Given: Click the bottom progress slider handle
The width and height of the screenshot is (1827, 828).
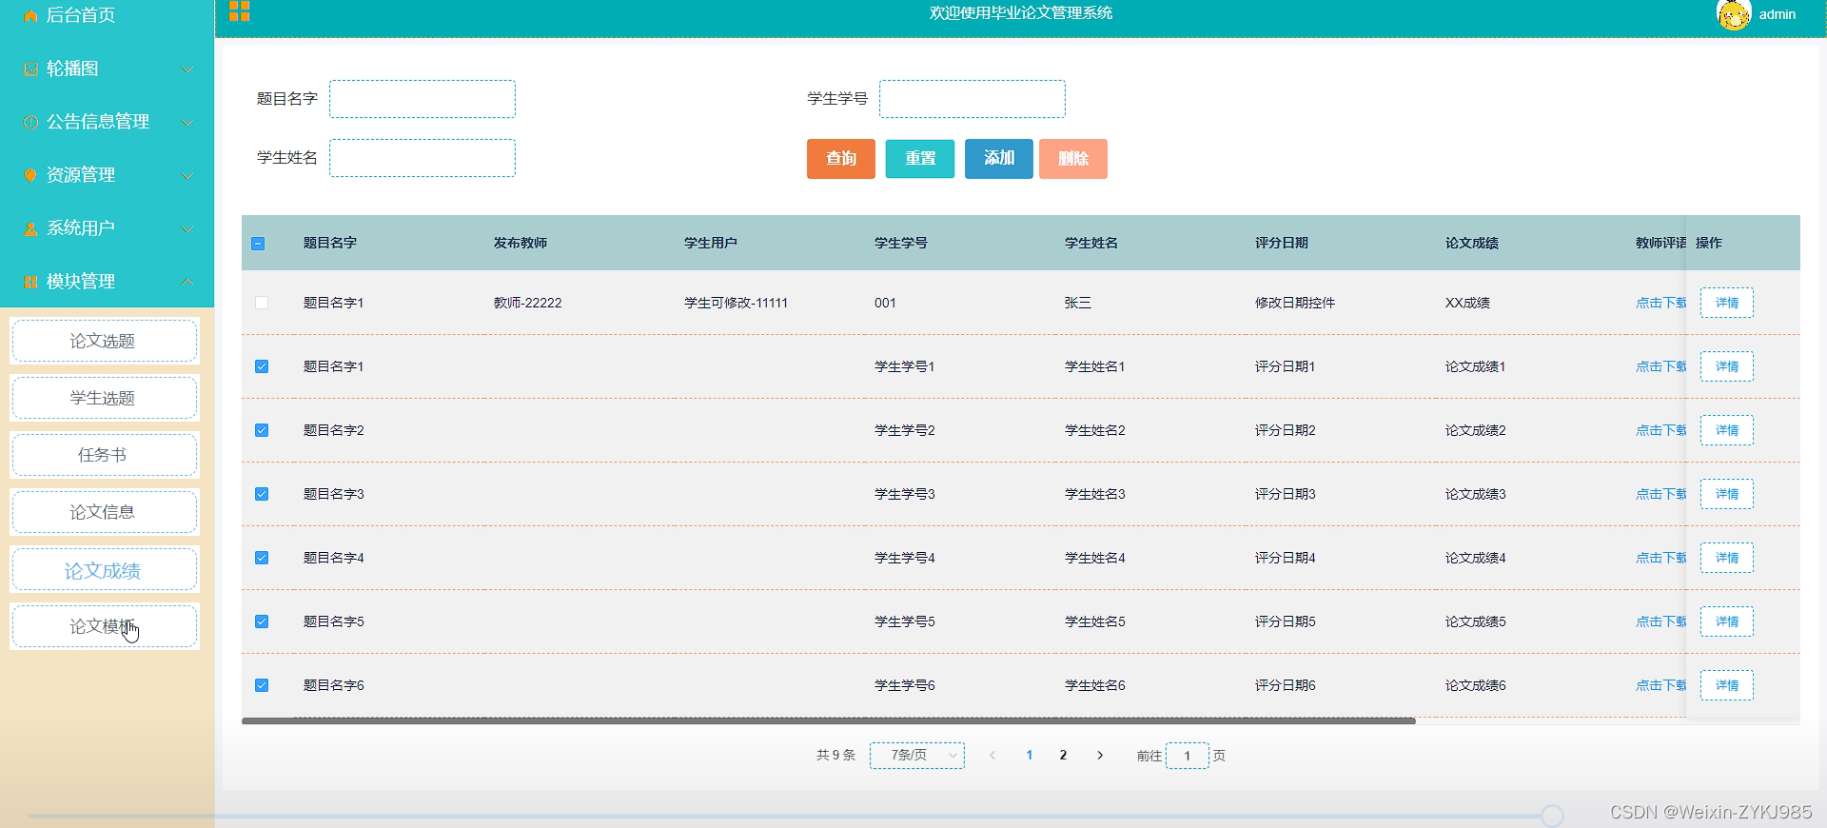Looking at the screenshot, I should coord(1552,816).
